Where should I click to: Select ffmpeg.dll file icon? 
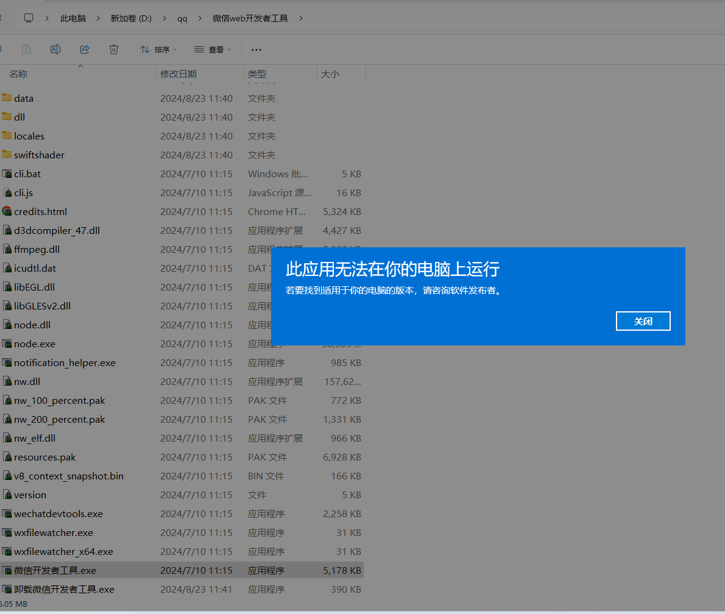point(7,249)
